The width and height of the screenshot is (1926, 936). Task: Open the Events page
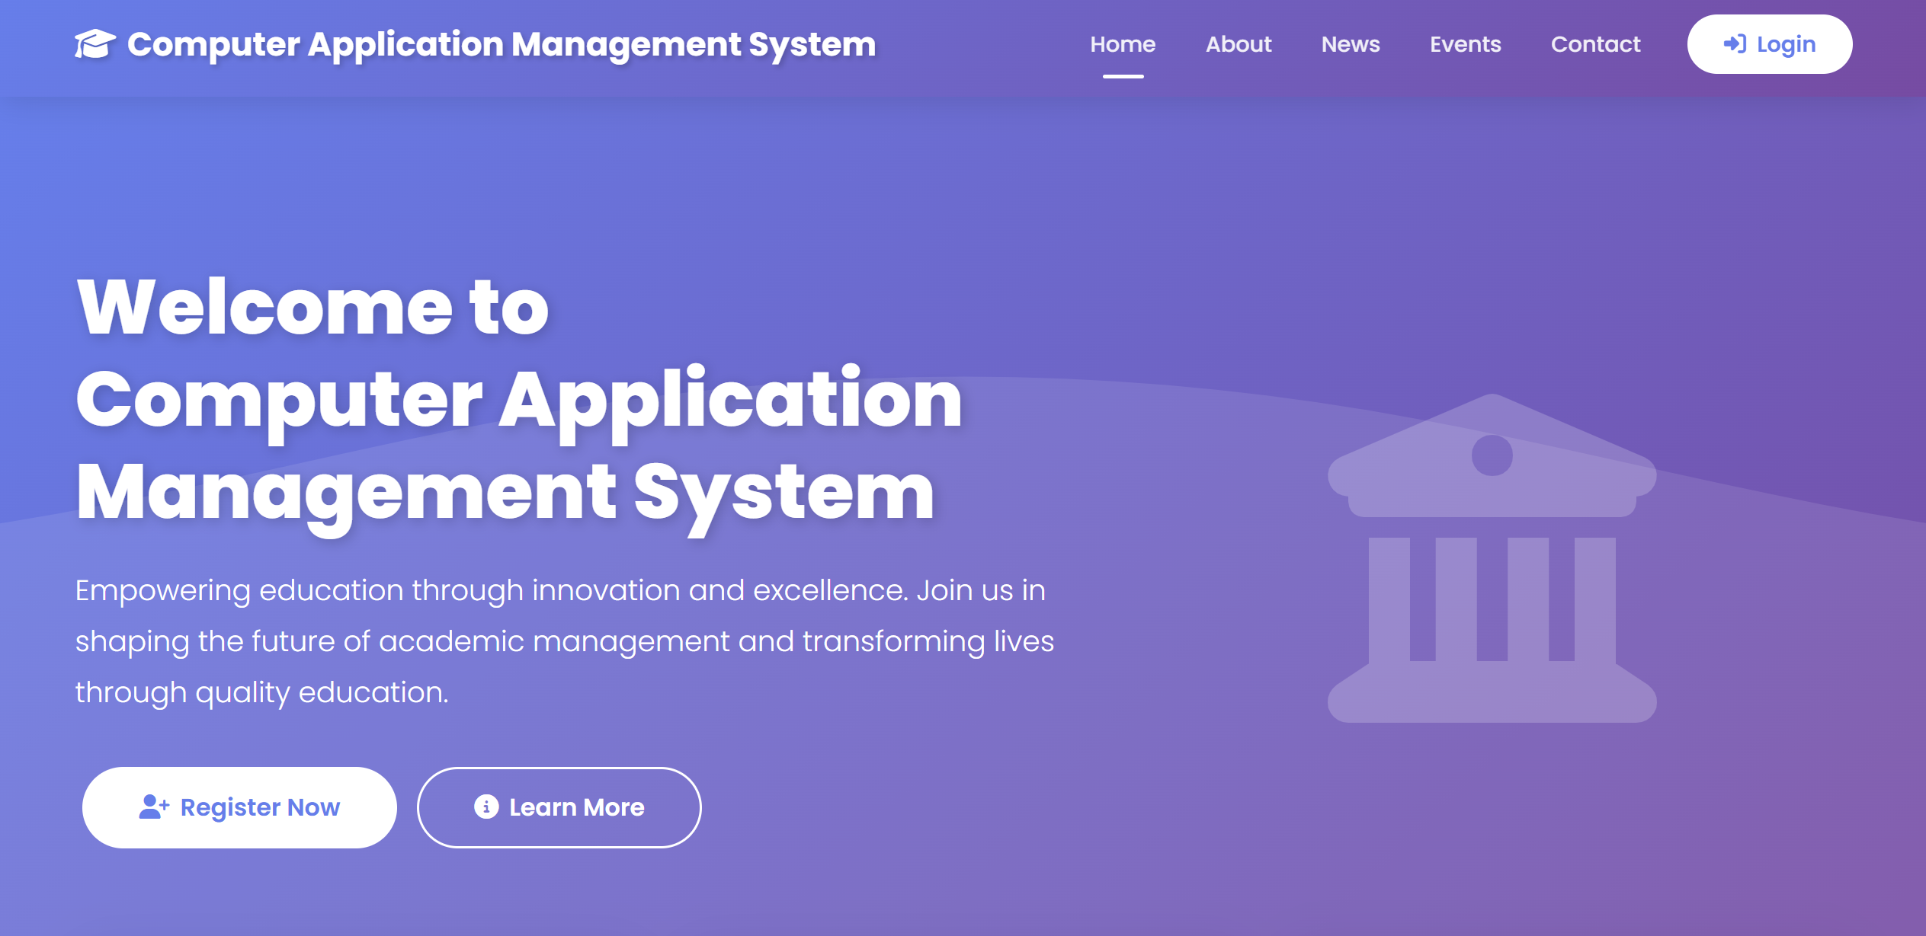[x=1464, y=44]
